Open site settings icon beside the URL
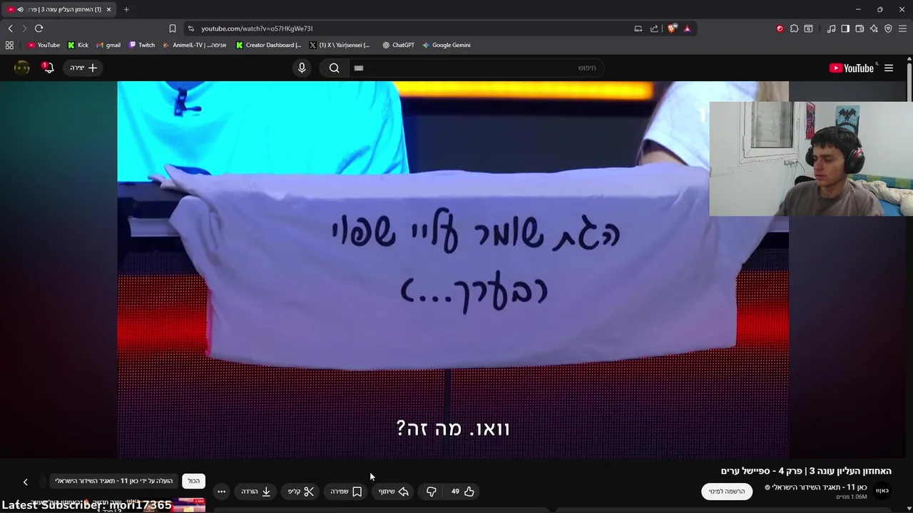913x513 pixels. (190, 28)
